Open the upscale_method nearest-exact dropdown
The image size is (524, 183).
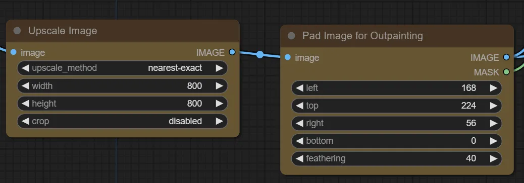[x=122, y=68]
